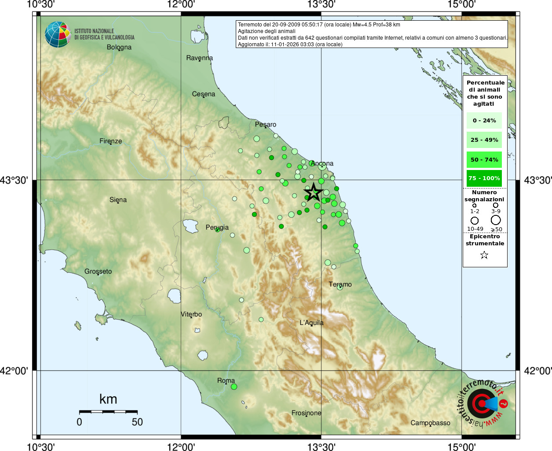This screenshot has height=451, width=552.
Task: Pick the 50 - 74% legend color
Action: (484, 160)
